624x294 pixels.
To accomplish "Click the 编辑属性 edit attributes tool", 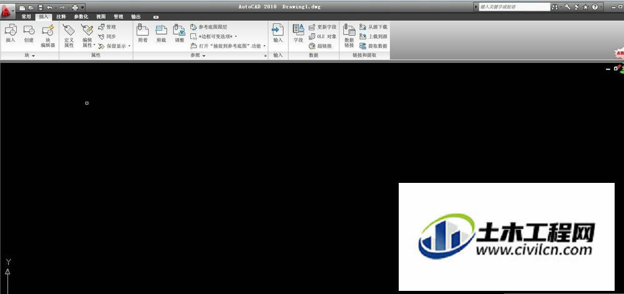I will [87, 36].
